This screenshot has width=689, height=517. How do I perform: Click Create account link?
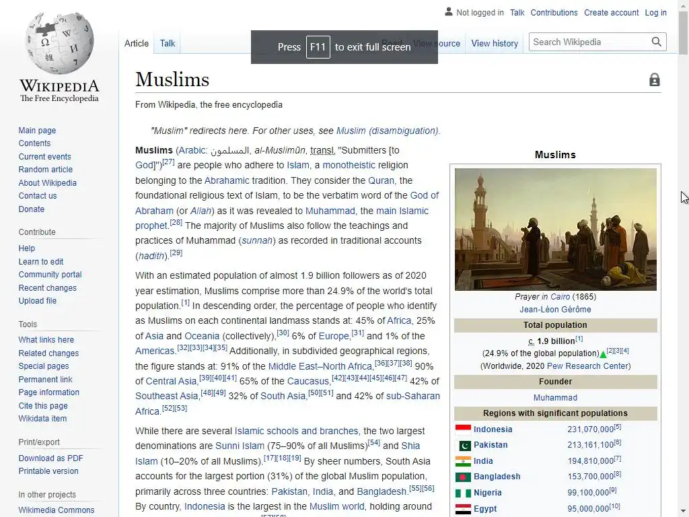tap(611, 13)
